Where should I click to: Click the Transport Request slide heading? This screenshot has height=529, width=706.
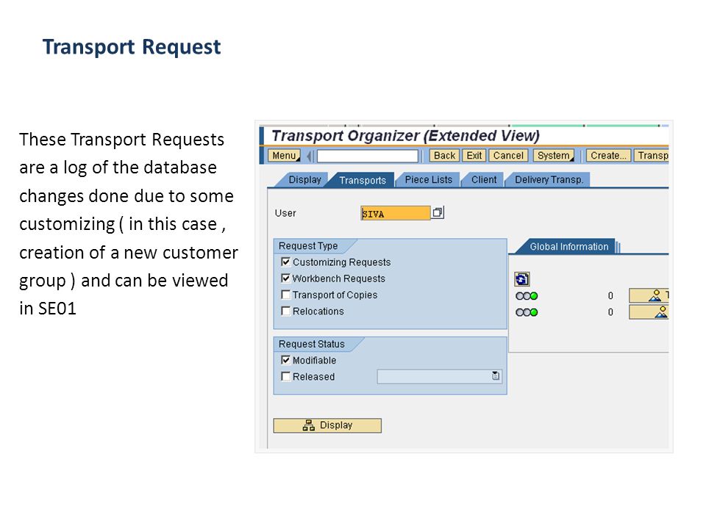(132, 47)
